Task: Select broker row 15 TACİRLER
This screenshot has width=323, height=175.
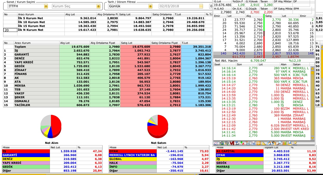Action: (108, 105)
